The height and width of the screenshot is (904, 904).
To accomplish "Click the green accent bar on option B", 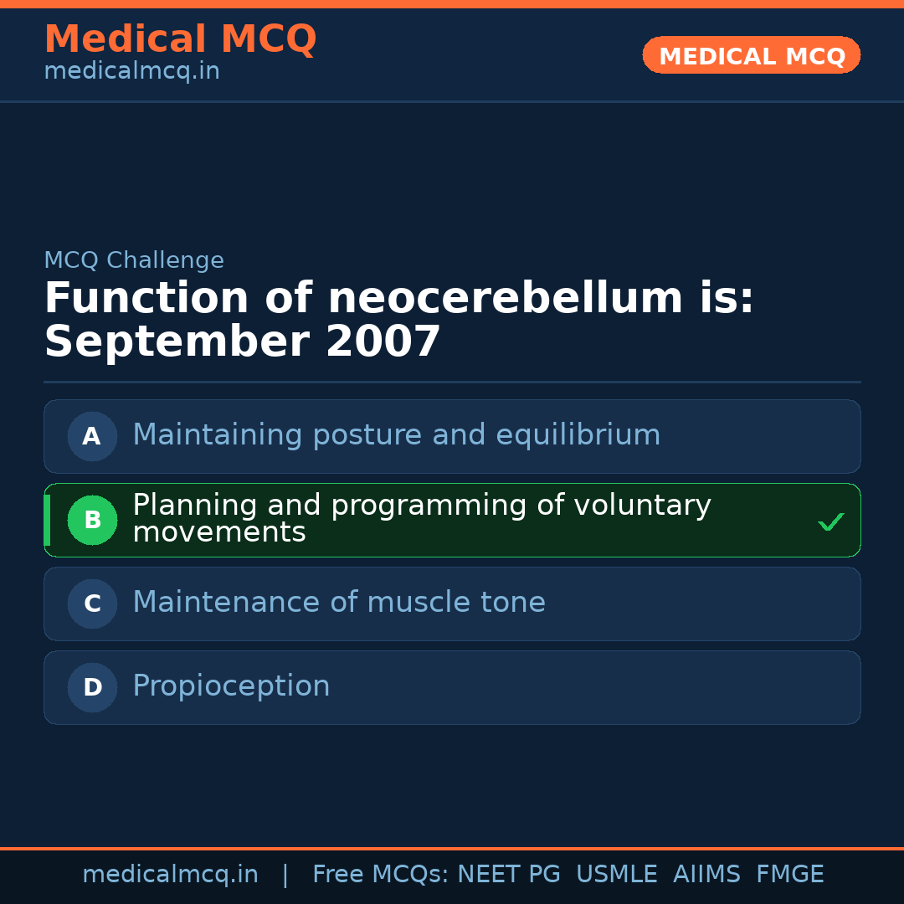I will pyautogui.click(x=47, y=520).
